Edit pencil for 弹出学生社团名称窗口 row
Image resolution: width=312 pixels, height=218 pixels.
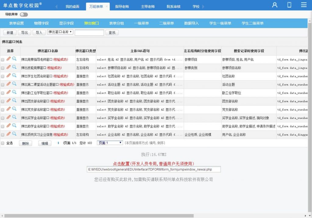coord(8,75)
